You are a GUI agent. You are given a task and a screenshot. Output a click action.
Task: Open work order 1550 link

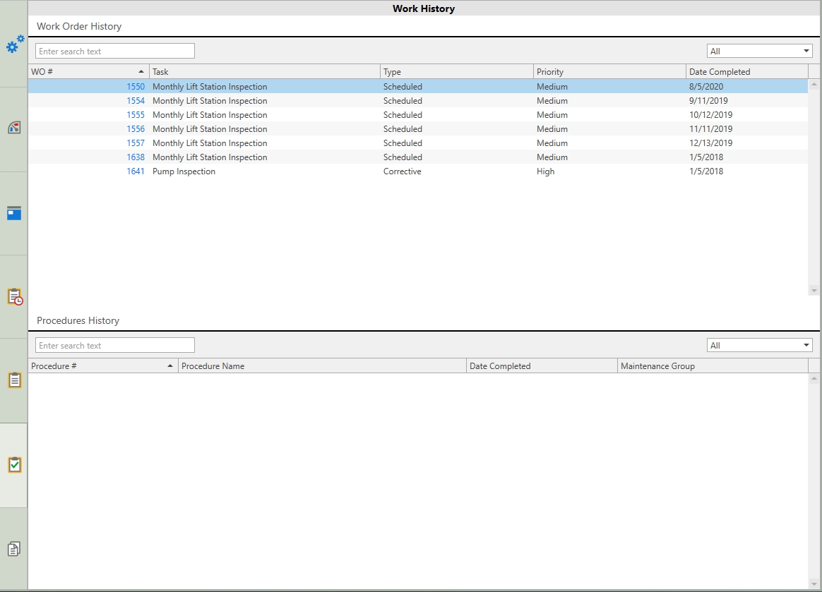tap(136, 87)
